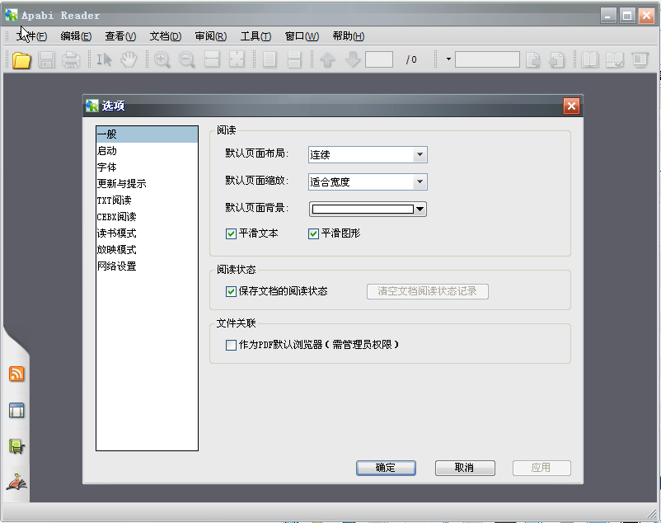This screenshot has height=523, width=661.
Task: Open the 帮助(H) menu
Action: click(348, 36)
